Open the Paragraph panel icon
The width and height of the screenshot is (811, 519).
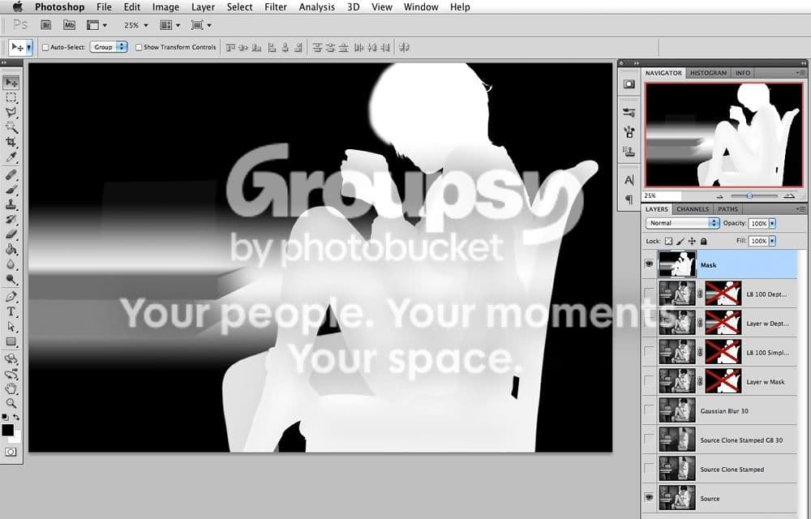pyautogui.click(x=629, y=199)
